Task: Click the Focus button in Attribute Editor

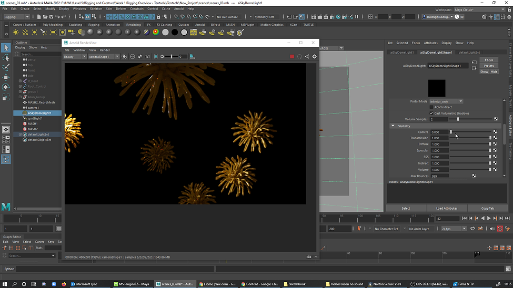Action: click(489, 60)
